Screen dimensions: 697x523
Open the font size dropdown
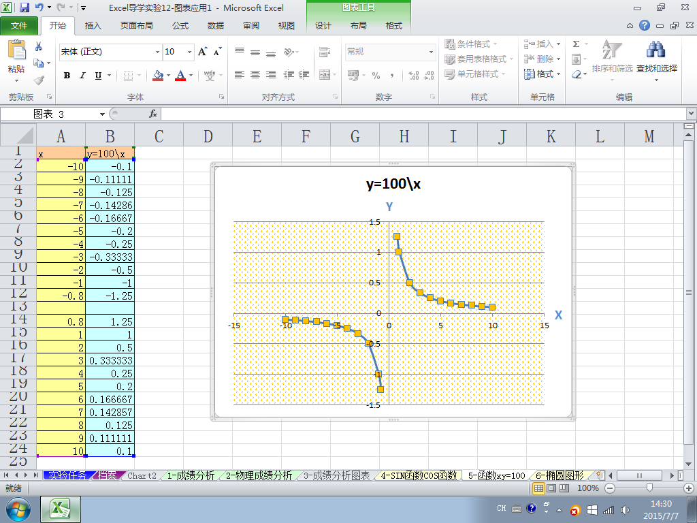(x=190, y=52)
